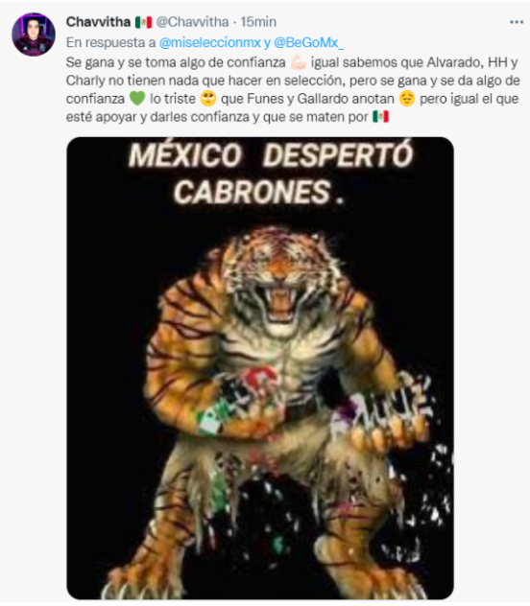This screenshot has width=530, height=606.
Task: Click the Mexican flag emoji beside Chavvitha's name
Action: (143, 22)
